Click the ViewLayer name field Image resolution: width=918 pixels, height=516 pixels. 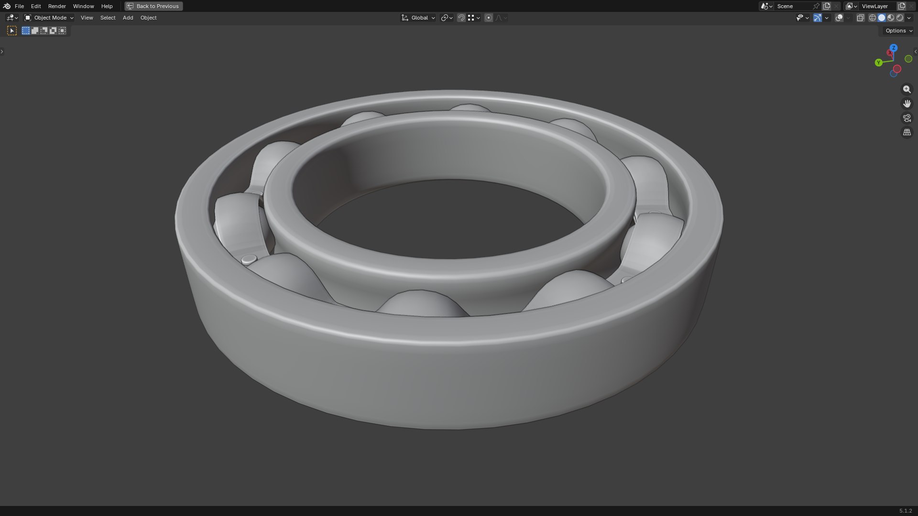pos(877,6)
